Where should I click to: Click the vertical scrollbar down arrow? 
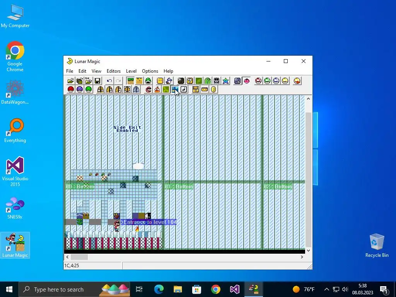(x=308, y=251)
